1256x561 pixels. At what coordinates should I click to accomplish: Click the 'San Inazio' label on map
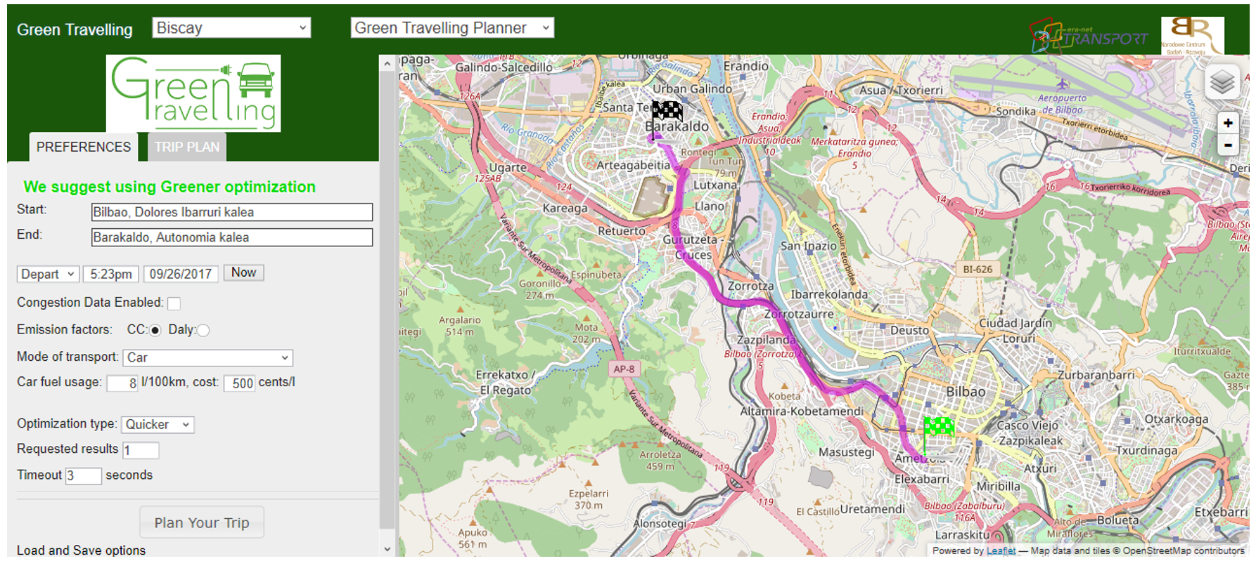coord(809,246)
